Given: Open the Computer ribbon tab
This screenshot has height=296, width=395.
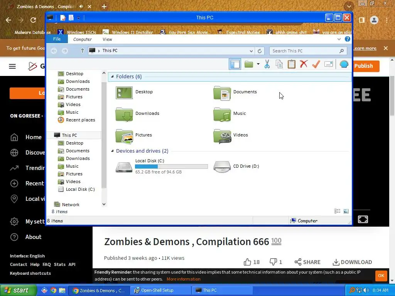Looking at the screenshot, I should (83, 39).
